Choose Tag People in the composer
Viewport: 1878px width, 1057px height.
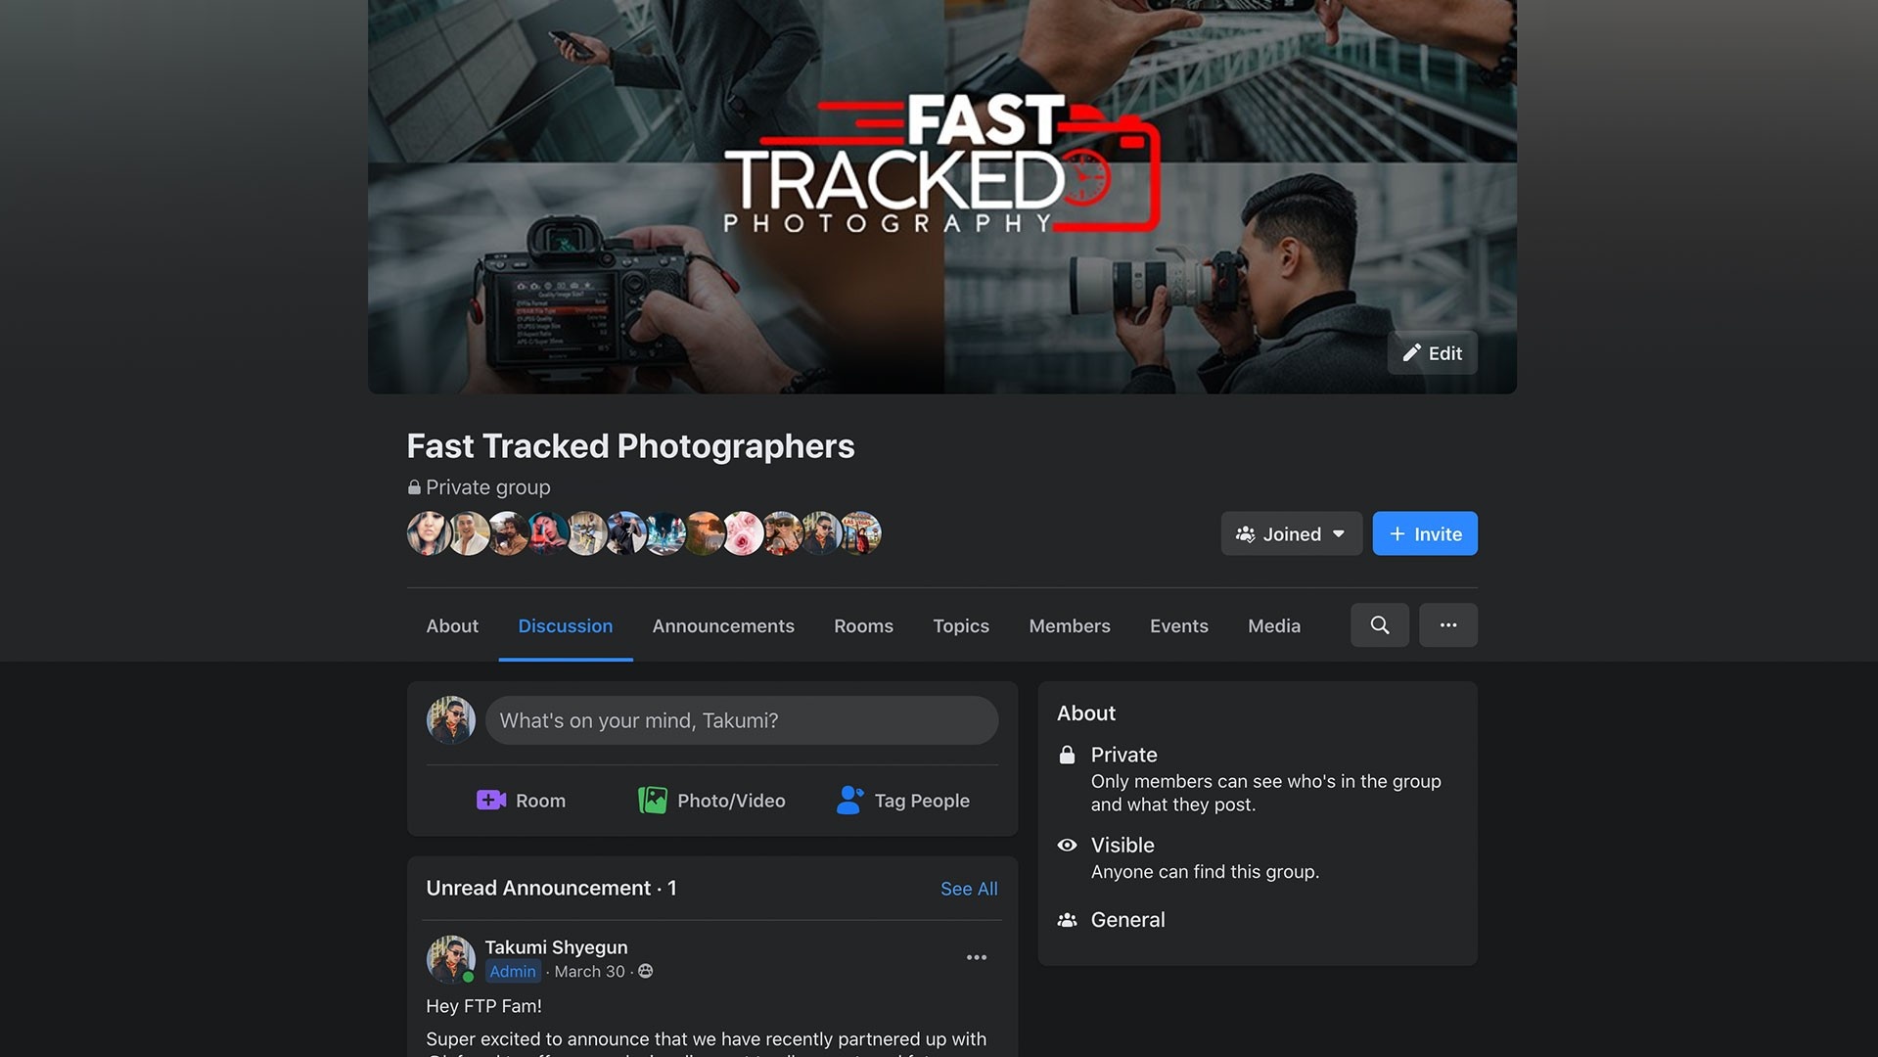pos(903,801)
